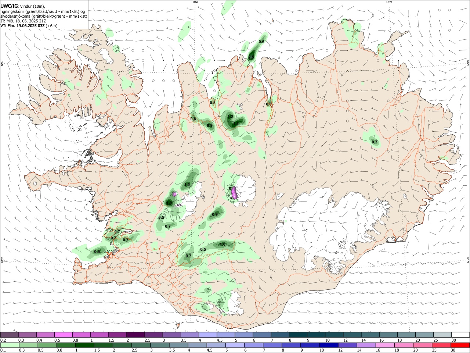Screen dimensions: 470x353
Task: Click the '20W' longitude label
Action: point(195,2)
